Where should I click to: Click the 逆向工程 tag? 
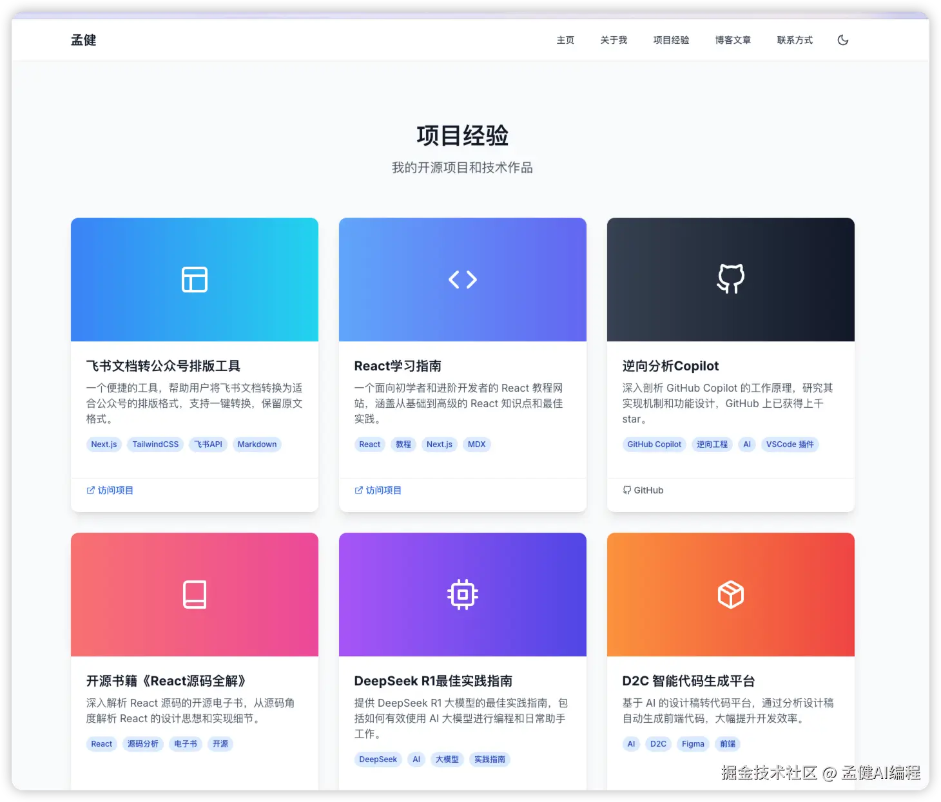tap(712, 444)
